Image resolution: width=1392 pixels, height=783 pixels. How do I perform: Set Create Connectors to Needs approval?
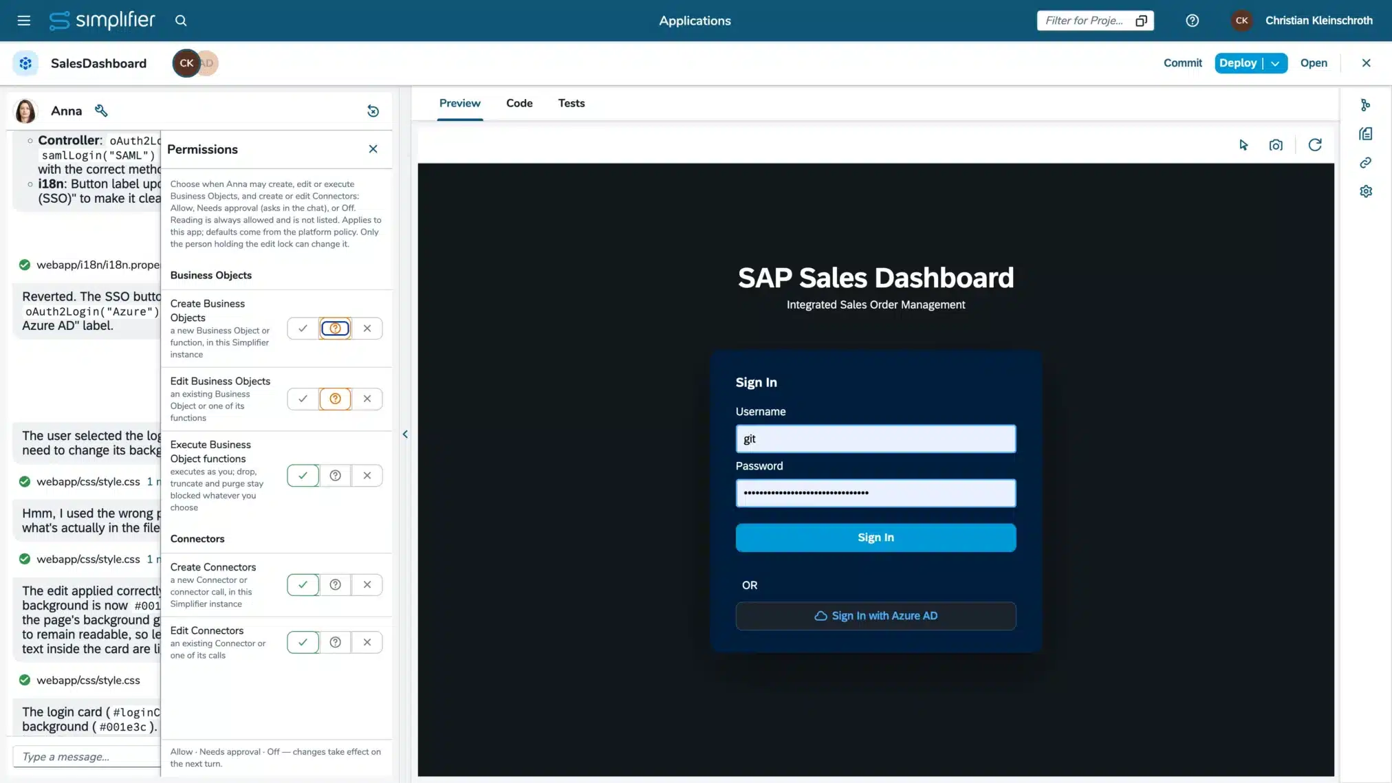[335, 585]
